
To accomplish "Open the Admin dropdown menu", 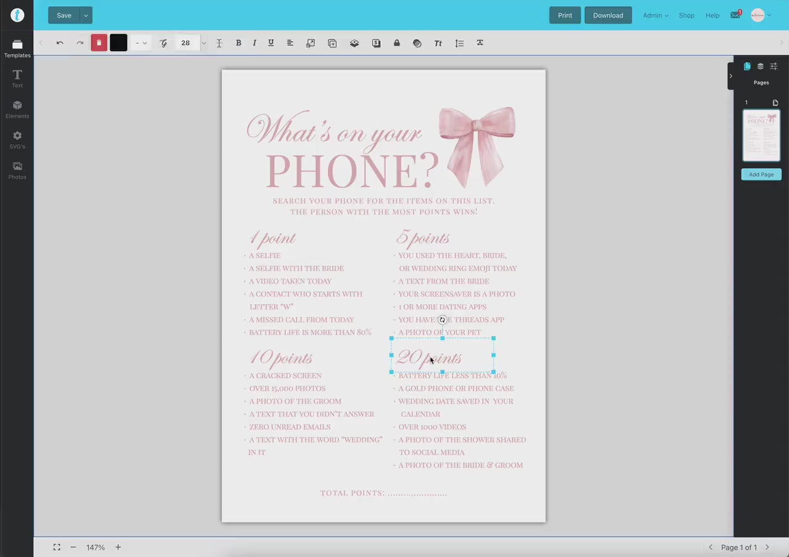I will pyautogui.click(x=655, y=15).
